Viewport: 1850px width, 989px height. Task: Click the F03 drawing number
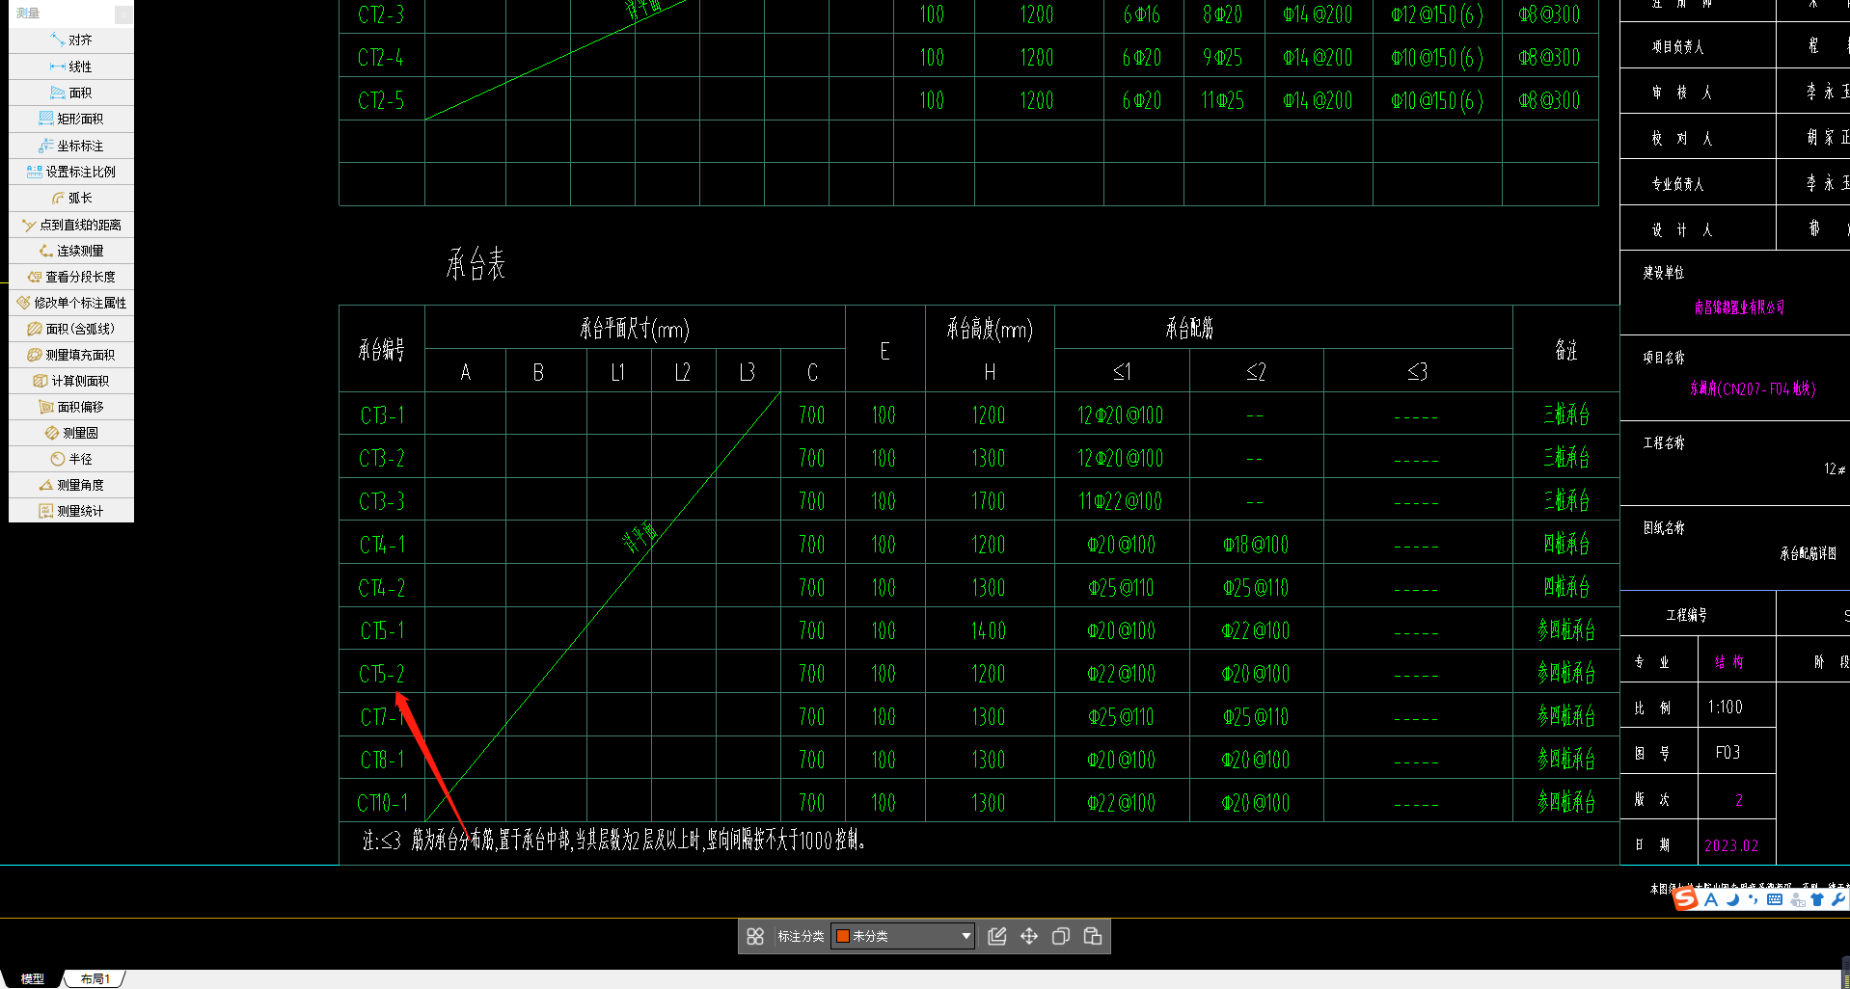click(x=1728, y=753)
